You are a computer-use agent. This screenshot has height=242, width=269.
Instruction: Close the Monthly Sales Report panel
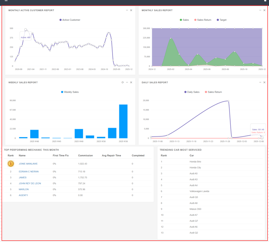click(x=264, y=10)
